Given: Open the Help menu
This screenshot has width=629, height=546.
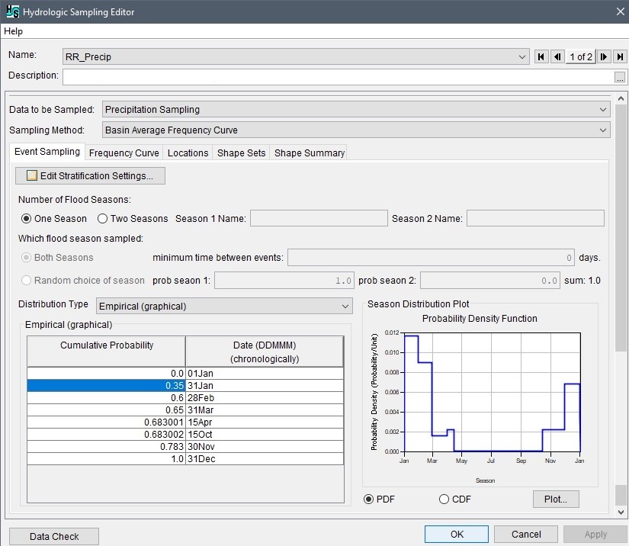Looking at the screenshot, I should pyautogui.click(x=14, y=31).
